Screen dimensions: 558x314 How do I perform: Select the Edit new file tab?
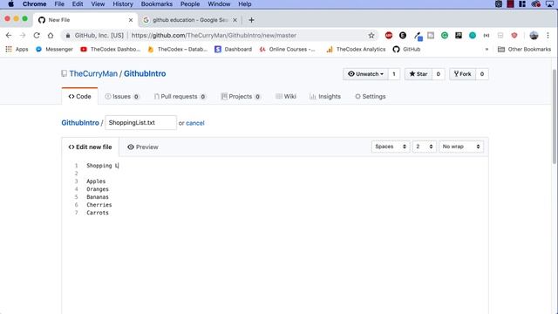pyautogui.click(x=91, y=147)
